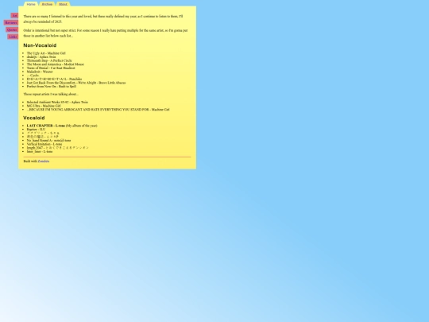
Task: Click the Non-Vocaloid heading
Action: [x=40, y=45]
